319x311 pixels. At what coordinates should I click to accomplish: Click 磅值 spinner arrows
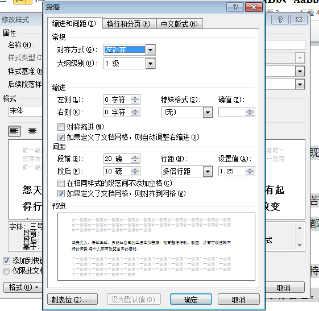[x=250, y=112]
